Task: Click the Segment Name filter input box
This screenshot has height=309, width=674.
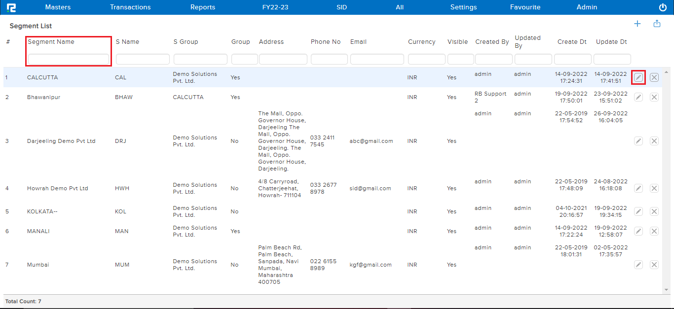Action: tap(68, 59)
